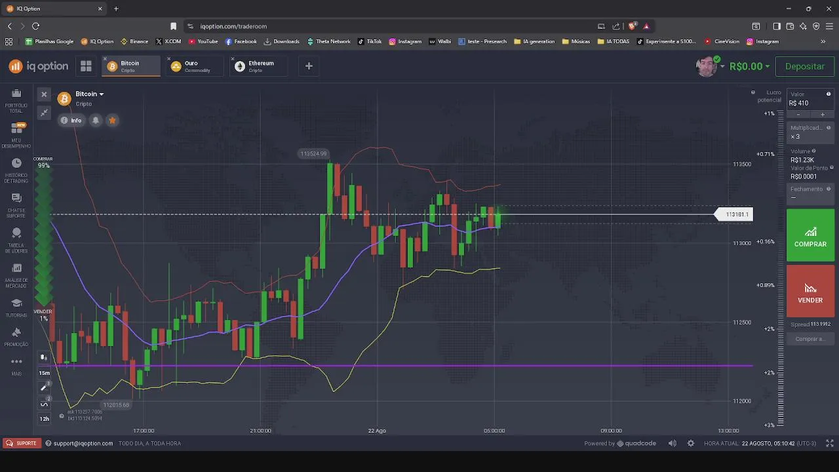The height and width of the screenshot is (472, 839).
Task: Click the green COMPRAR button
Action: (x=810, y=235)
